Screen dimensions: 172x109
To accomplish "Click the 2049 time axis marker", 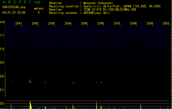I will click(x=150, y=23).
